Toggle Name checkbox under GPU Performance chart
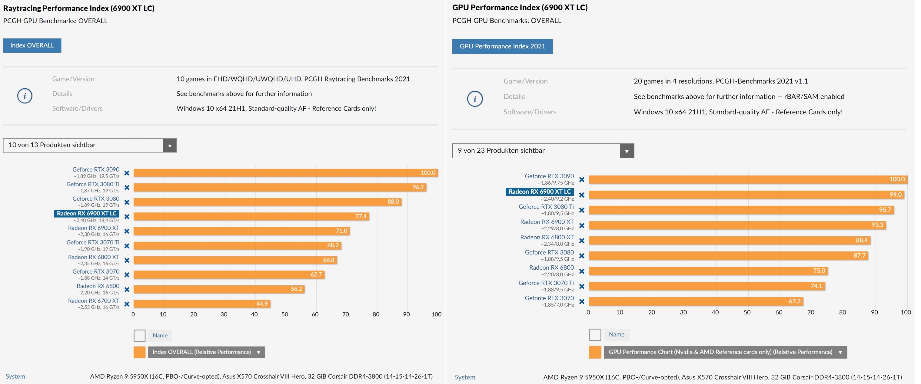921x384 pixels. tap(595, 335)
